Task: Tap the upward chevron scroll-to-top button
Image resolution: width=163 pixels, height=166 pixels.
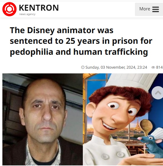Action: point(158,93)
